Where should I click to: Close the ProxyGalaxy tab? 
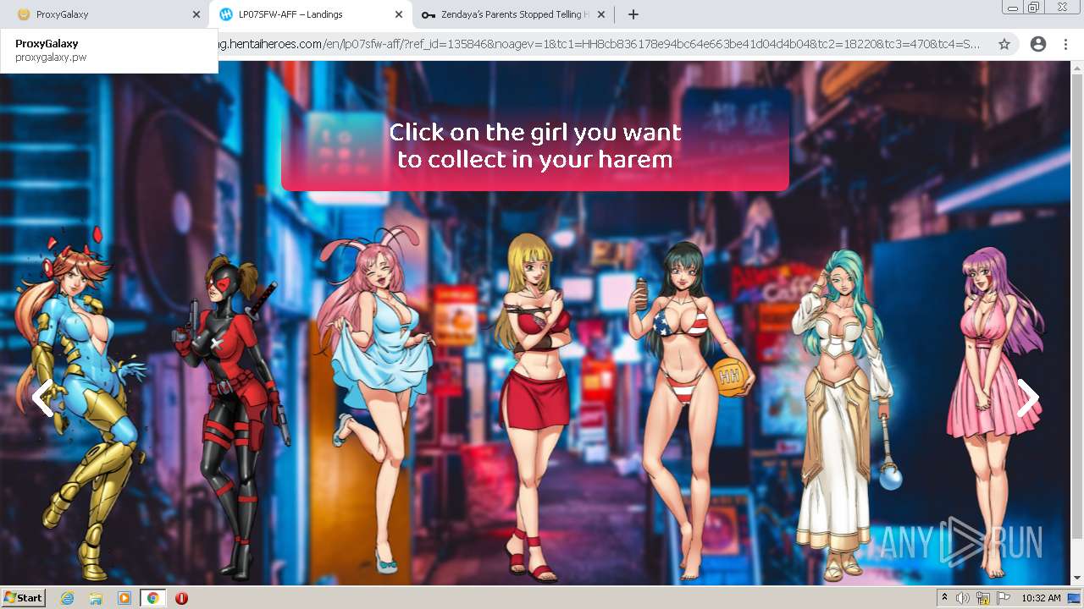point(196,14)
